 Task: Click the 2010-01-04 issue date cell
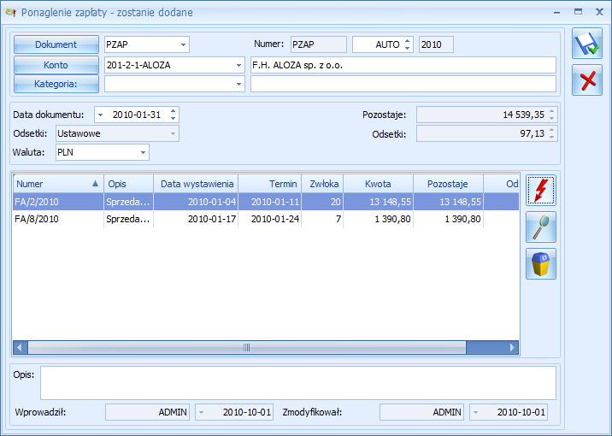pos(196,202)
